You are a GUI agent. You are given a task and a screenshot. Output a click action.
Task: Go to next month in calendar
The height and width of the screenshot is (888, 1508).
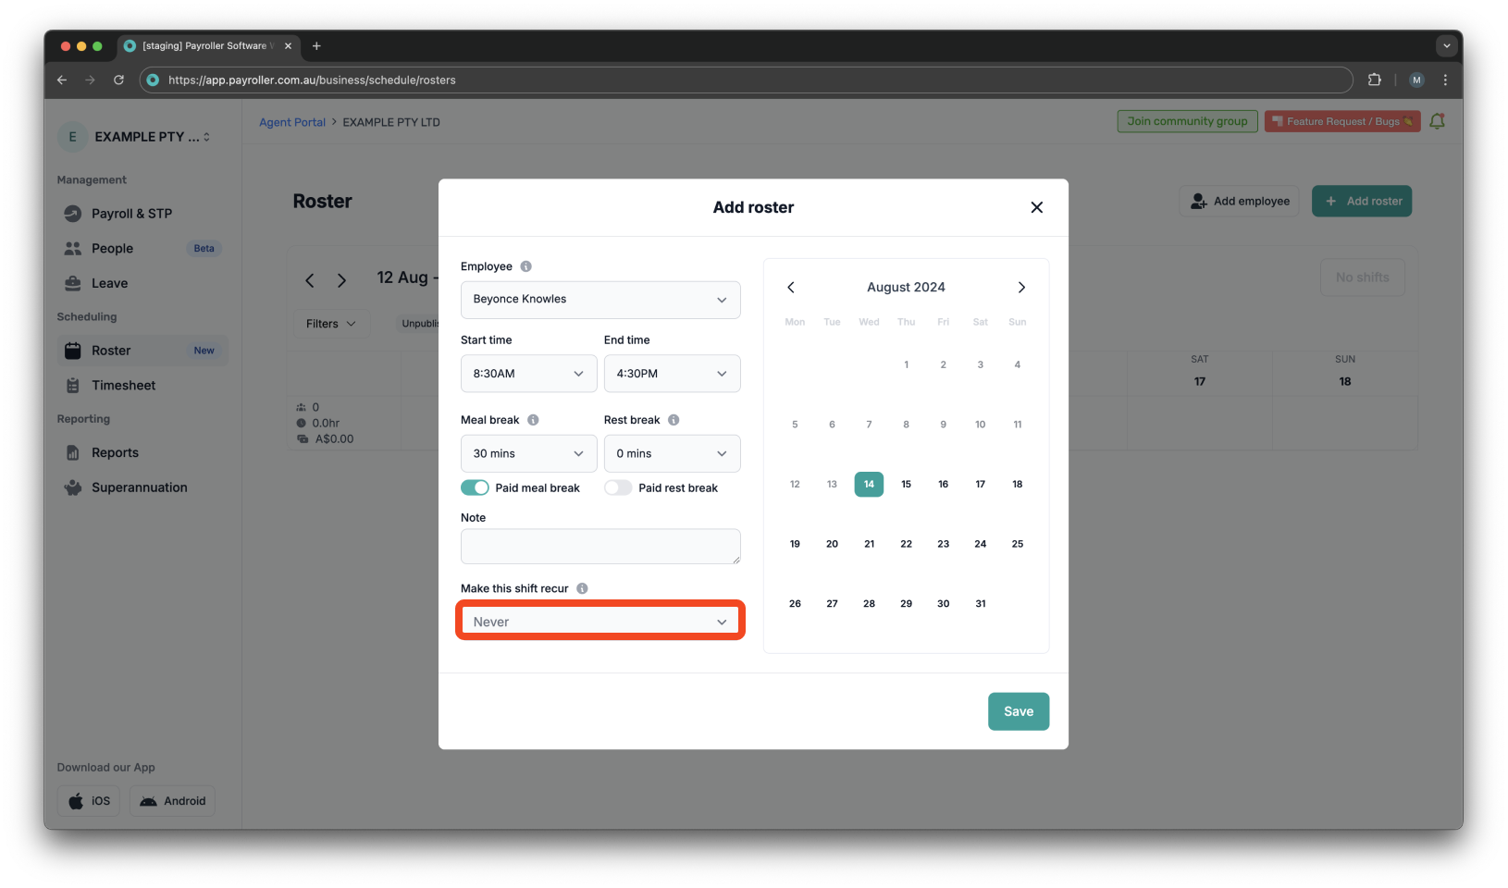tap(1021, 288)
